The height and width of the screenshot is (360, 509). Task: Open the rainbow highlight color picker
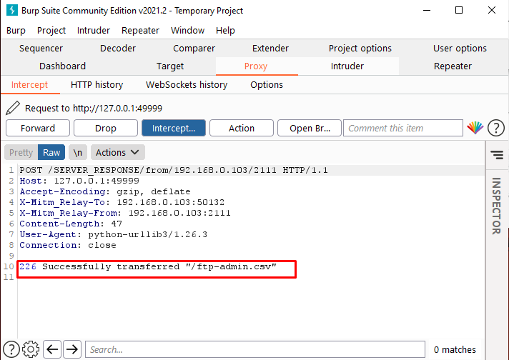coord(475,128)
